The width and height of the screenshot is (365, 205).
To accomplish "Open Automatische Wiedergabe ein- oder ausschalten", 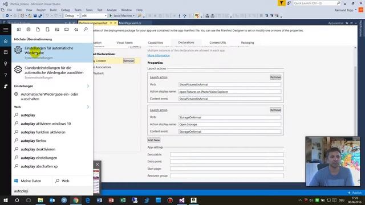I will coord(52,96).
